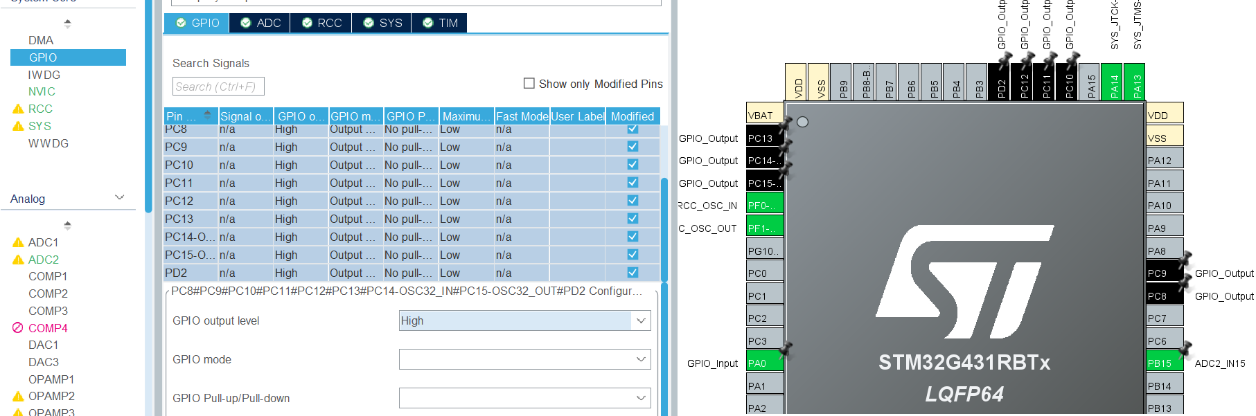Open the TIM tab

pyautogui.click(x=440, y=23)
